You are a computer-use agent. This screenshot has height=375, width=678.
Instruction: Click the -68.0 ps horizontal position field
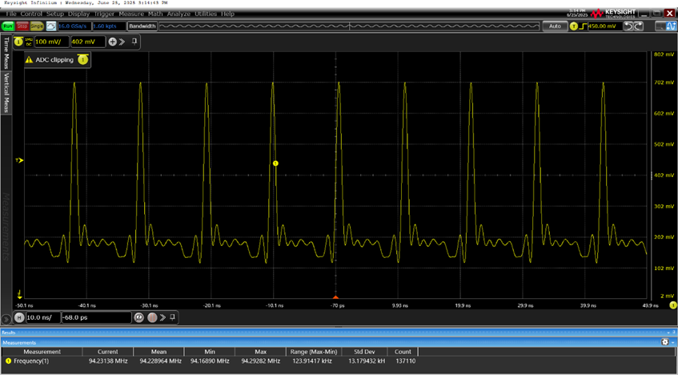click(x=97, y=317)
